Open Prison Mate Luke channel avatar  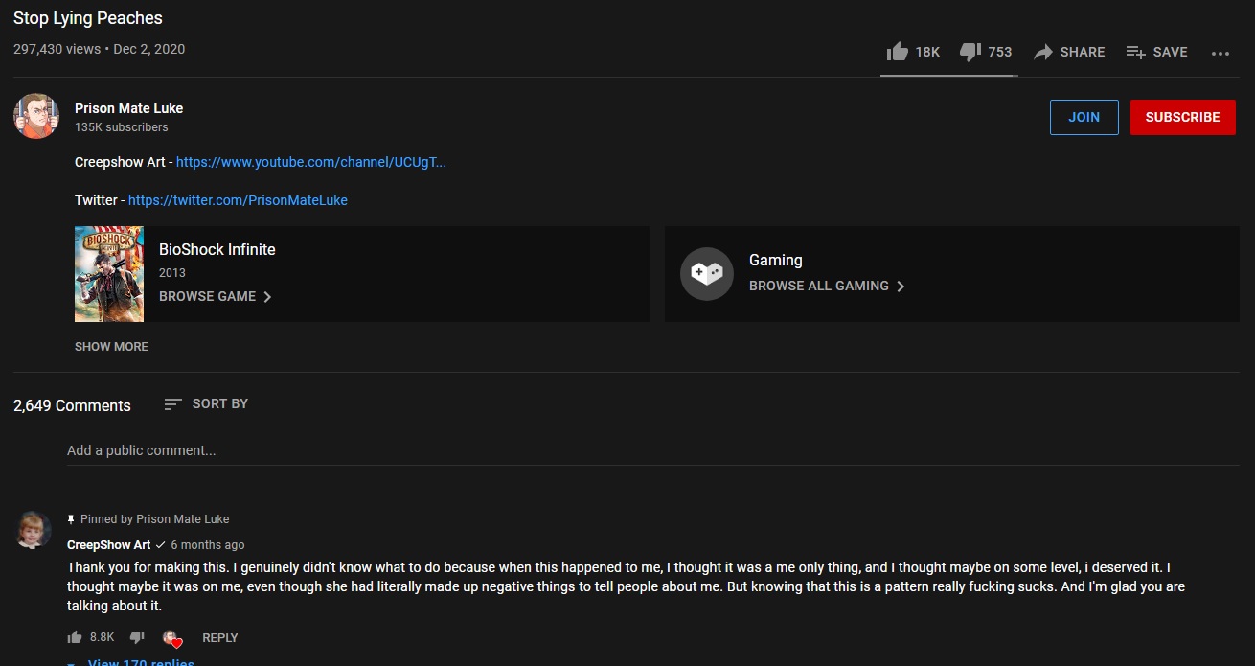[36, 116]
